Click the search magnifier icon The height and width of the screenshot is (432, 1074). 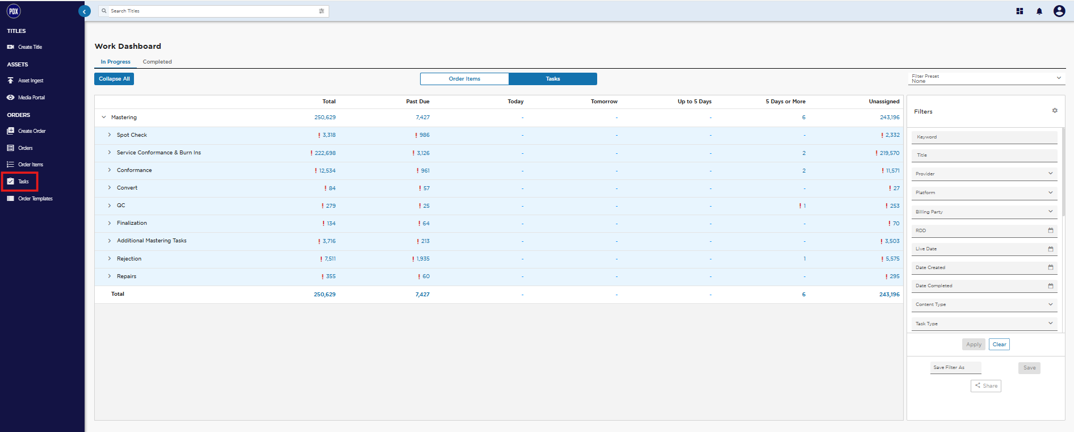[104, 11]
